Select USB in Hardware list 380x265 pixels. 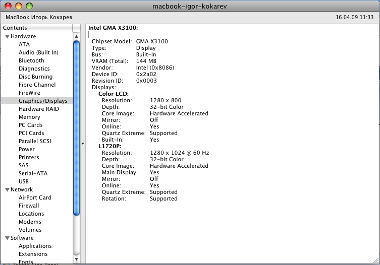click(x=24, y=181)
